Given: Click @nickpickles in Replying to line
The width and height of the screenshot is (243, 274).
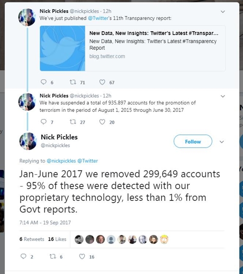Looking at the screenshot, I should pyautogui.click(x=61, y=161).
